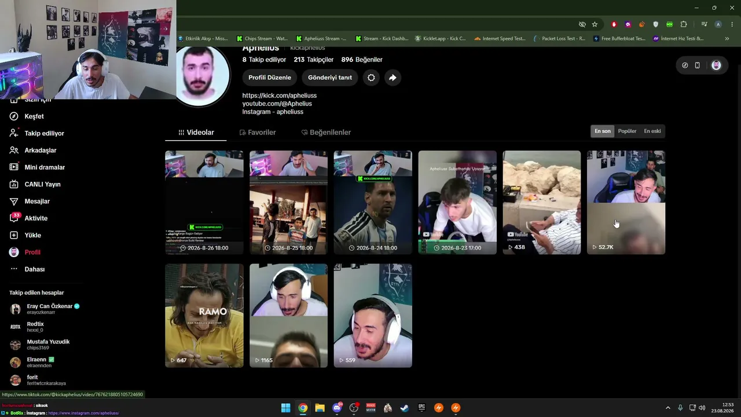Sort videos by En son
Screen dimensions: 741x417
click(x=603, y=131)
